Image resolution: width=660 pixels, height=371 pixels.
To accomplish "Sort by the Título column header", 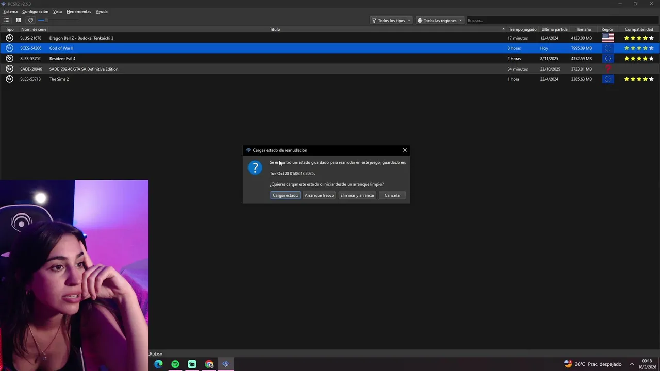I will point(275,29).
